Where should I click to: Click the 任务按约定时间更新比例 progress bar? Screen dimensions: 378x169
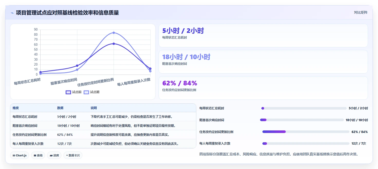pos(306,132)
